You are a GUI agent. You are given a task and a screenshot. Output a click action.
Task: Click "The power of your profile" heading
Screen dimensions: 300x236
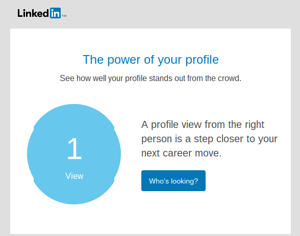(151, 60)
